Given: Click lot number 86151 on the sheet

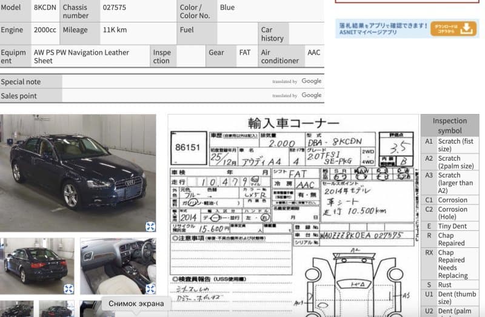Looking at the screenshot, I should [187, 147].
